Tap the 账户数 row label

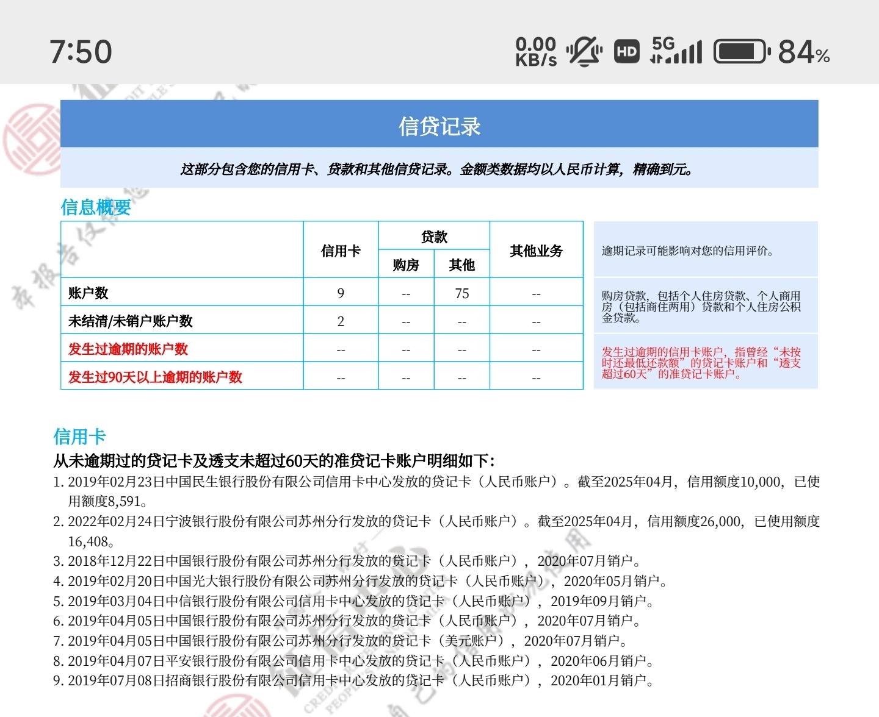[x=89, y=293]
